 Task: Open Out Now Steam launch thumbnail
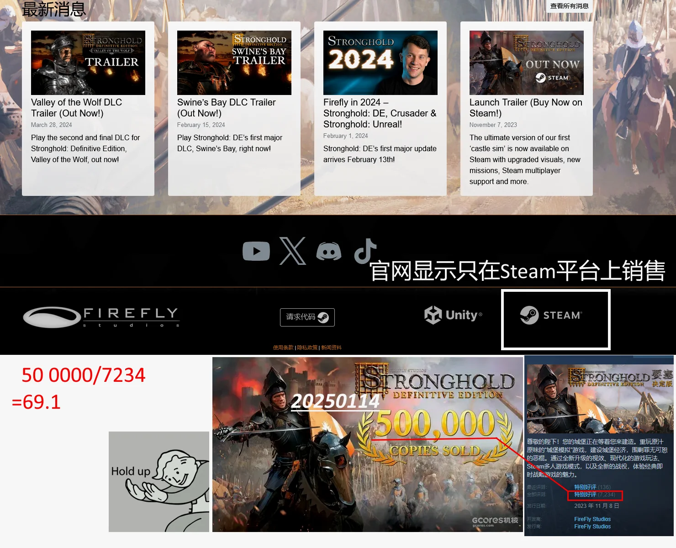tap(527, 63)
